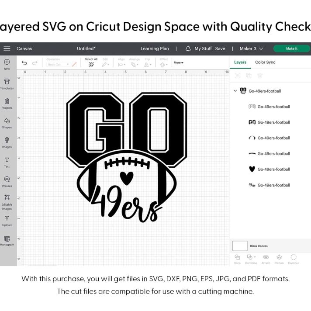Image resolution: width=311 pixels, height=311 pixels.
Task: Open Learning Plan link
Action: point(155,48)
